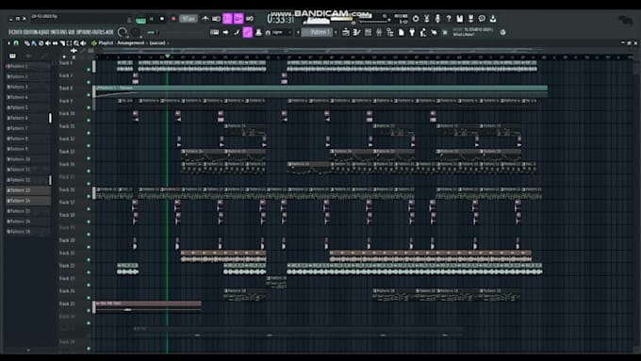Click the master volume knob
The height and width of the screenshot is (361, 641).
click(x=123, y=32)
